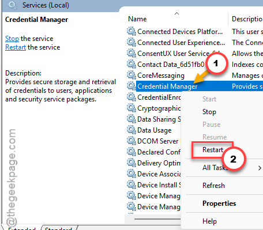Expand the All Tasks submenu arrow
This screenshot has height=230, width=263.
(x=260, y=168)
